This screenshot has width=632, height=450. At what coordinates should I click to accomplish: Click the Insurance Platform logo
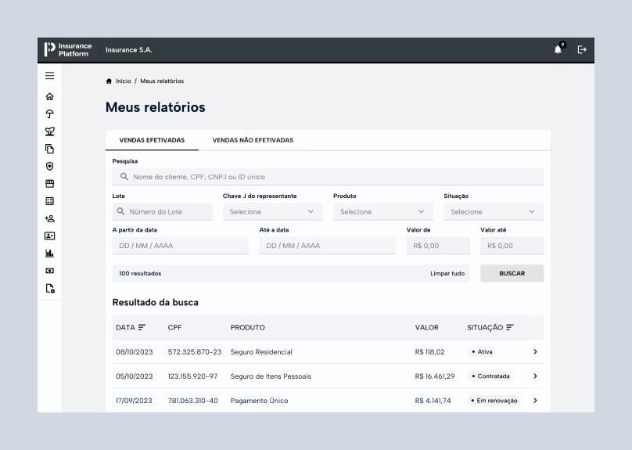(68, 49)
